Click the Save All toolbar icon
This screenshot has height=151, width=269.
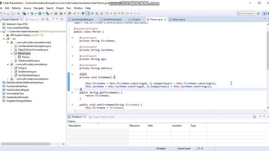pyautogui.click(x=13, y=13)
